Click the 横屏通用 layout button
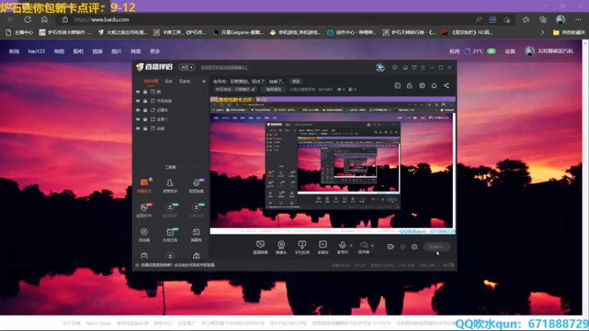589x331 pixels. coord(273,89)
